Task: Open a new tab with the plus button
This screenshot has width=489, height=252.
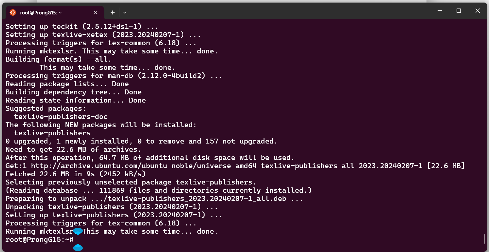Action: (113, 12)
